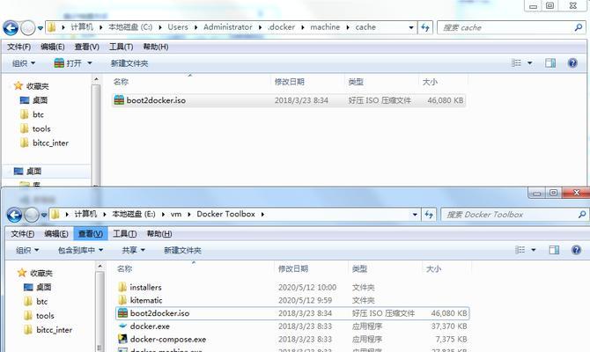Click folder icon in cache window address bar
The height and width of the screenshot is (352, 590).
pyautogui.click(x=52, y=27)
